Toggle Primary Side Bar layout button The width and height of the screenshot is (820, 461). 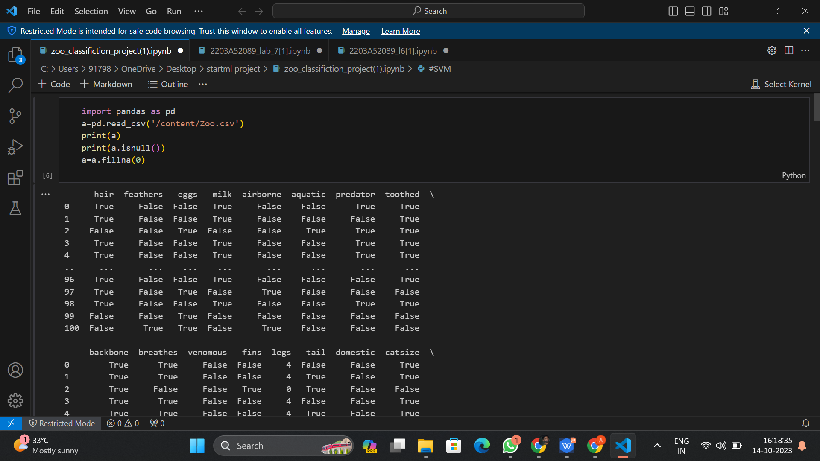(x=673, y=11)
